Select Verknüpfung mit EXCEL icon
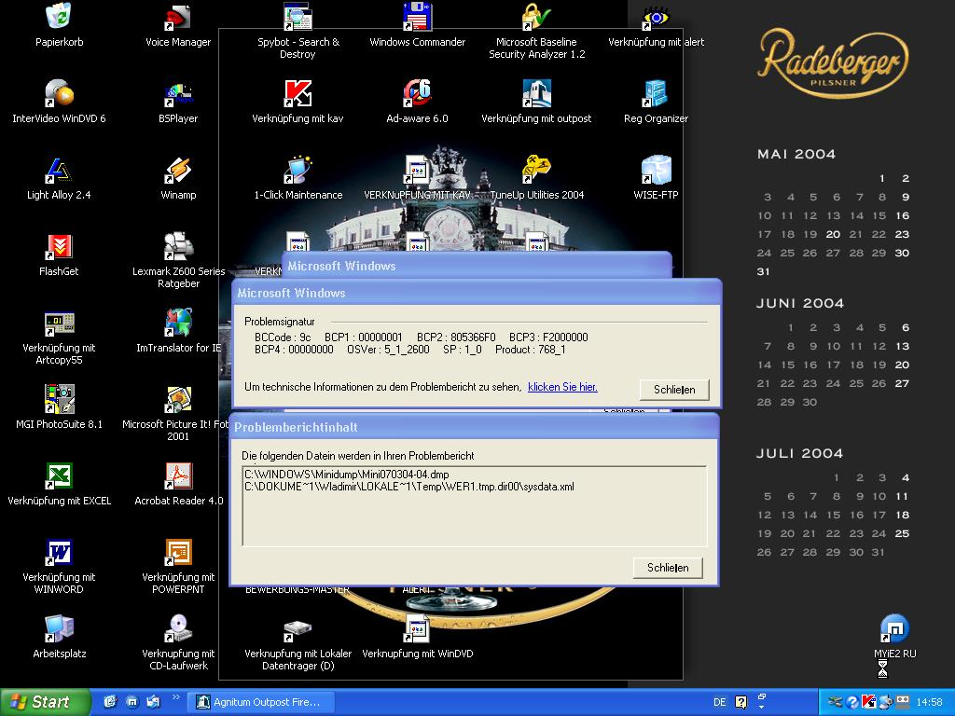 tap(59, 484)
